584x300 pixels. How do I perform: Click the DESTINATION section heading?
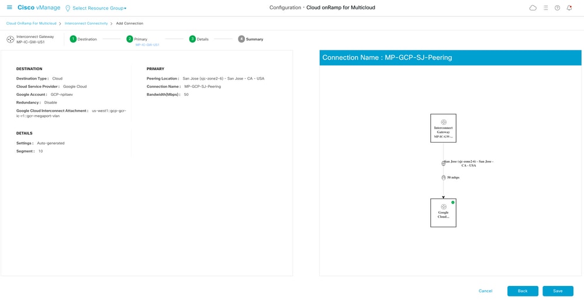click(x=29, y=69)
